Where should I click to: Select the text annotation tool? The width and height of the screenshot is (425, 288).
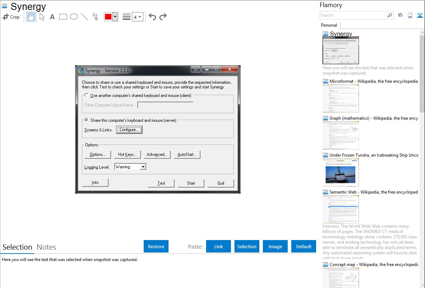coord(52,17)
